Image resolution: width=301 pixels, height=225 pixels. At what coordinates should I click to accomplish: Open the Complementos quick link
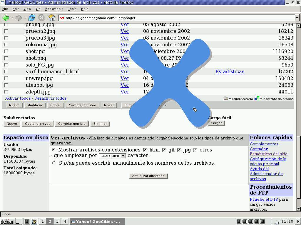pos(264,144)
